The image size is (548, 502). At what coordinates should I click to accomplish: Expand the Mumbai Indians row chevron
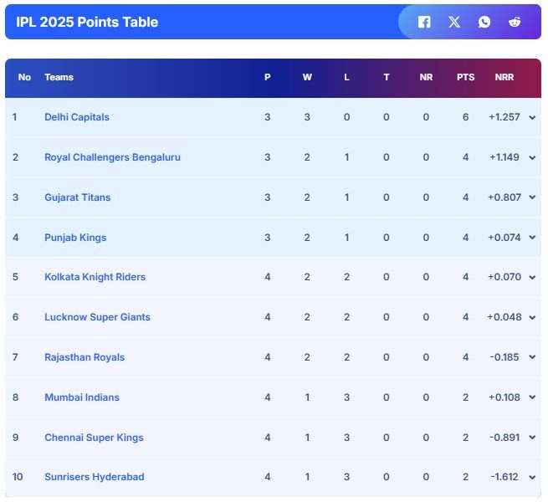tap(532, 397)
